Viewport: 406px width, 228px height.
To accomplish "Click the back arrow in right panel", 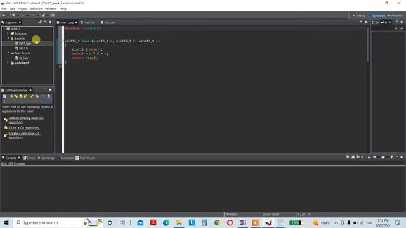I will (x=396, y=28).
